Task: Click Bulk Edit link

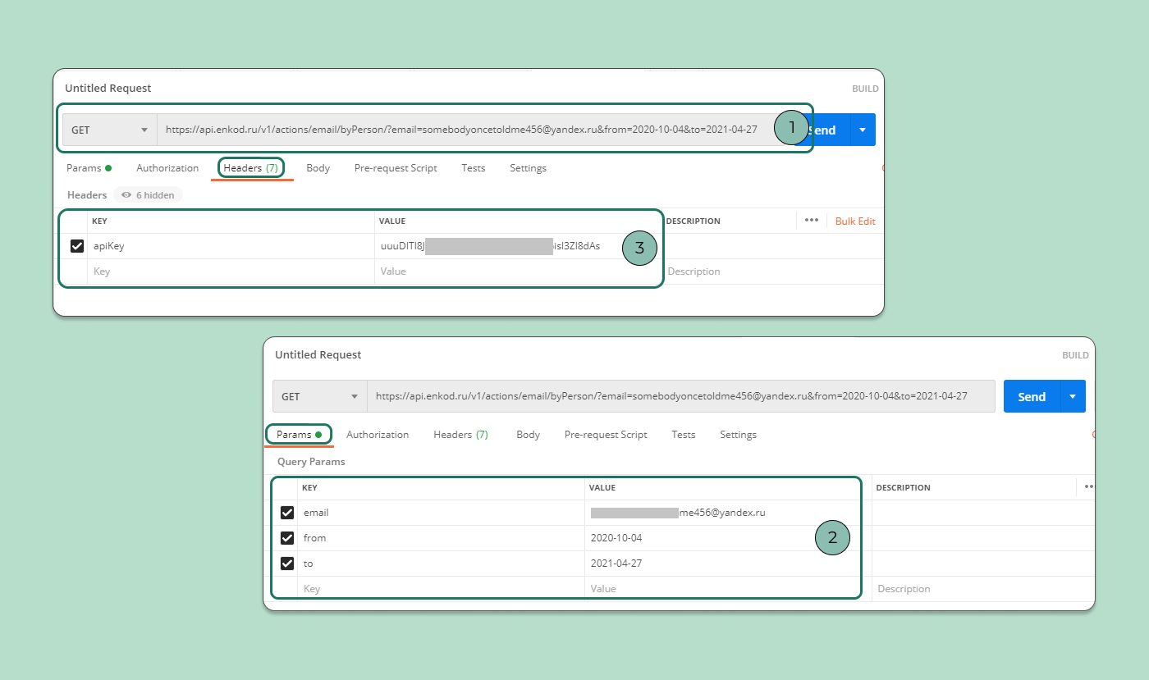Action: coord(855,221)
